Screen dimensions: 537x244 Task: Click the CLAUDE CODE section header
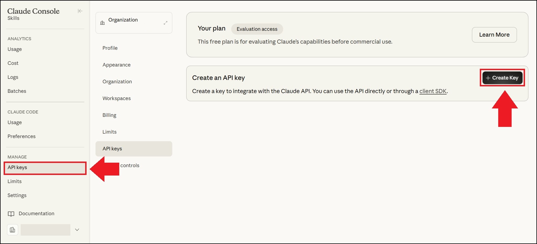23,112
